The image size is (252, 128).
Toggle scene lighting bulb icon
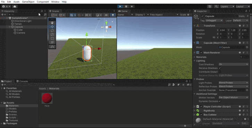click(x=113, y=15)
